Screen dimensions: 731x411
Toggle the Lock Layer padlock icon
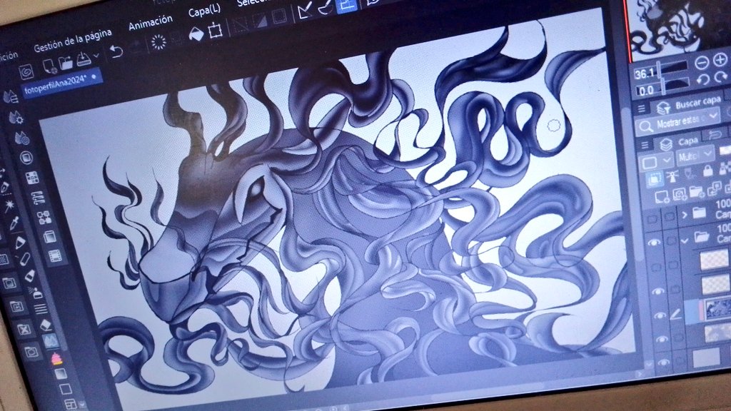708,170
